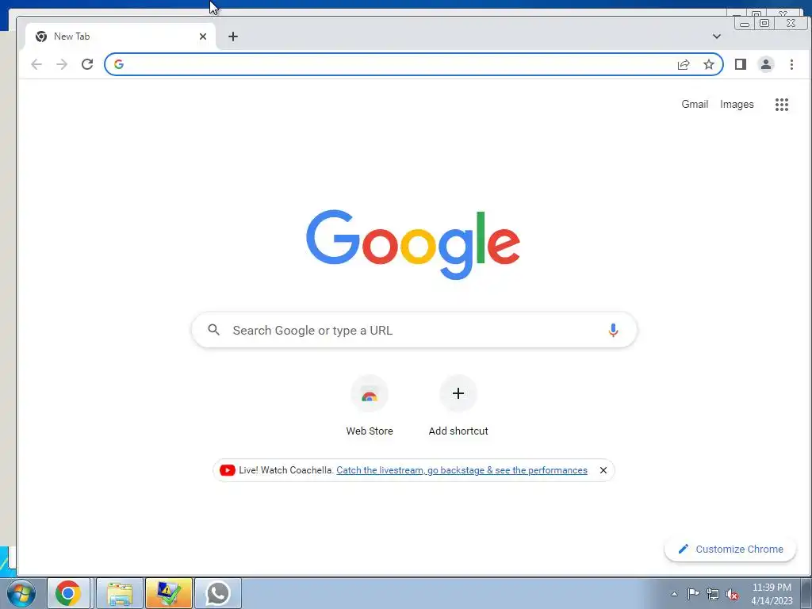Image resolution: width=812 pixels, height=609 pixels.
Task: Reload the current page
Action: click(87, 64)
